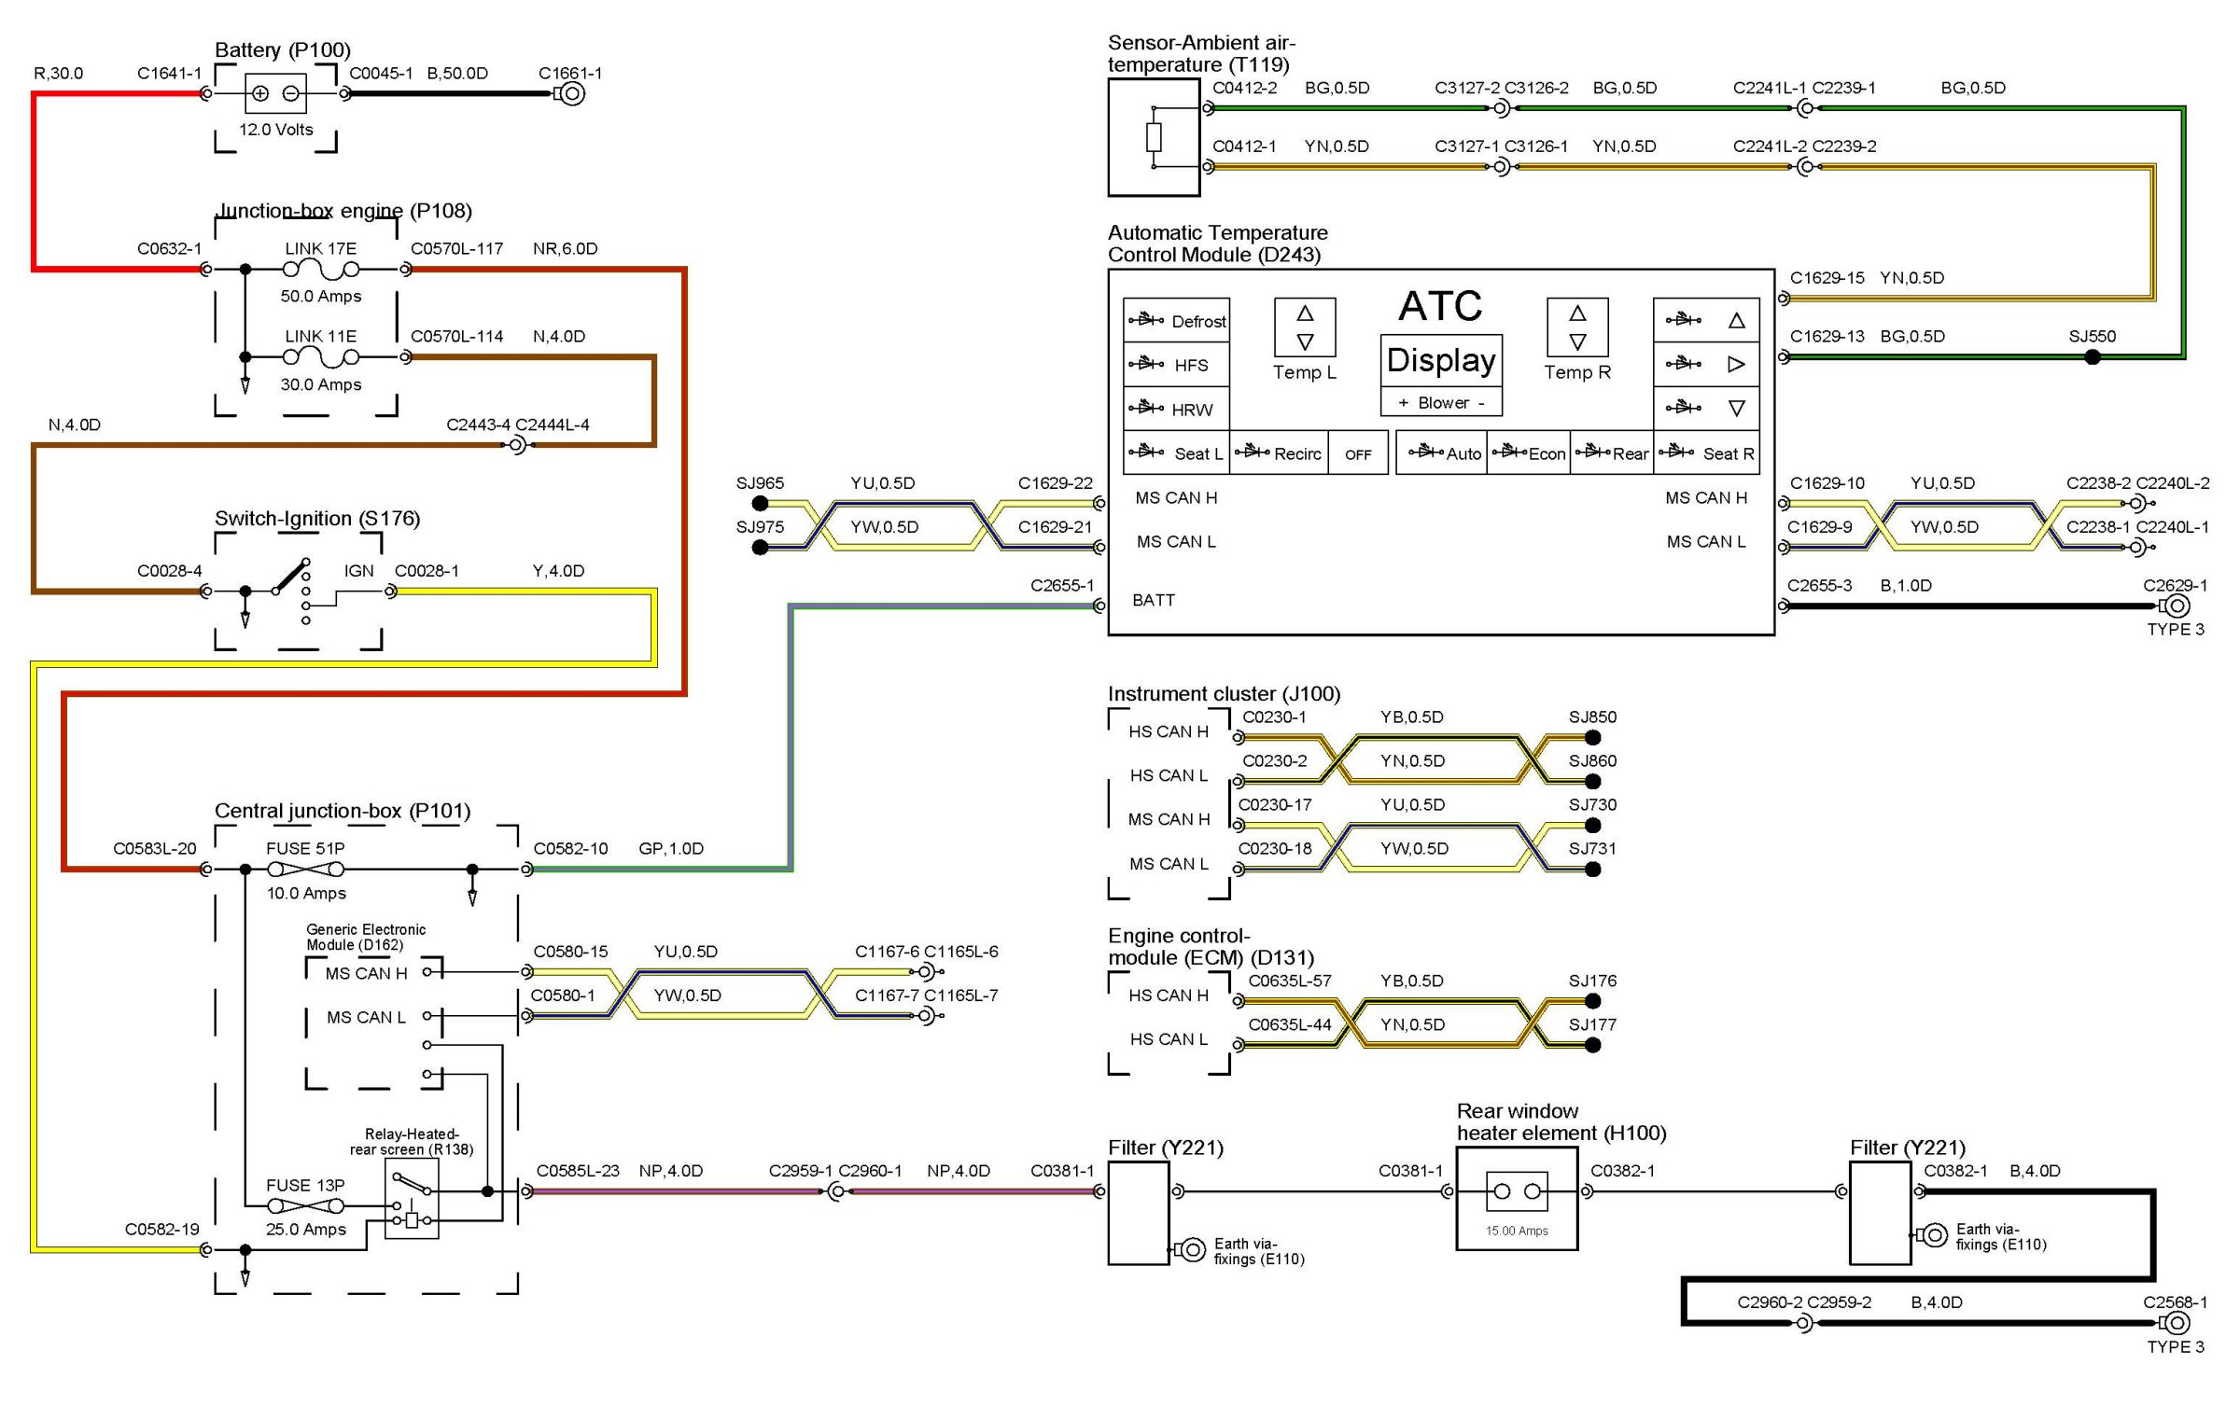Click the Defrost button on ATC panel

(1176, 321)
